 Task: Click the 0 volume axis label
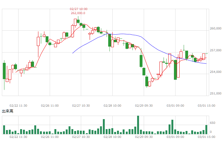[211, 132]
